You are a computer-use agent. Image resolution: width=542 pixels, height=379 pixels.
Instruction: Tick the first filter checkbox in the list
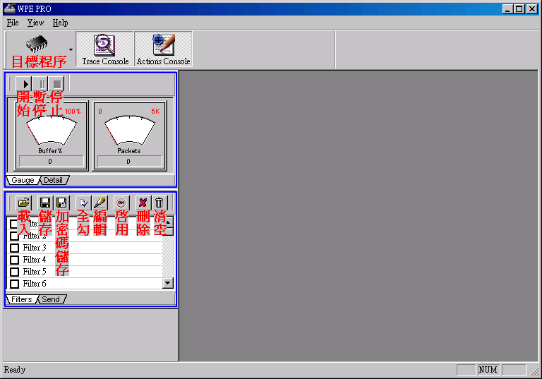pyautogui.click(x=14, y=224)
